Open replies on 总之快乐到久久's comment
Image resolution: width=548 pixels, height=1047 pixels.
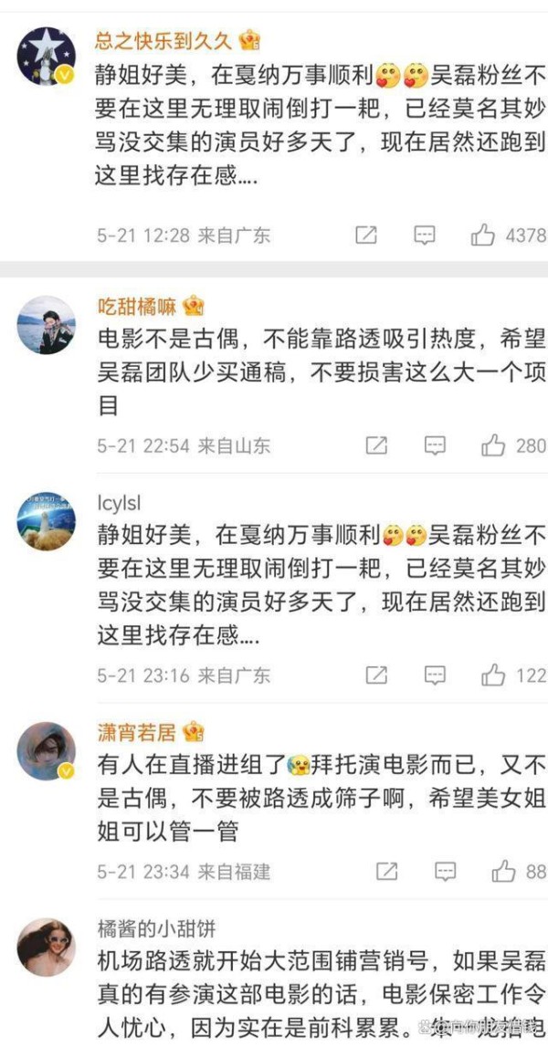[x=425, y=235]
